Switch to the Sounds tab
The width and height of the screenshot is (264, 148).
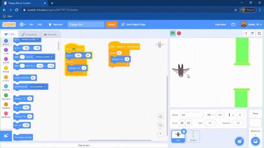point(50,35)
